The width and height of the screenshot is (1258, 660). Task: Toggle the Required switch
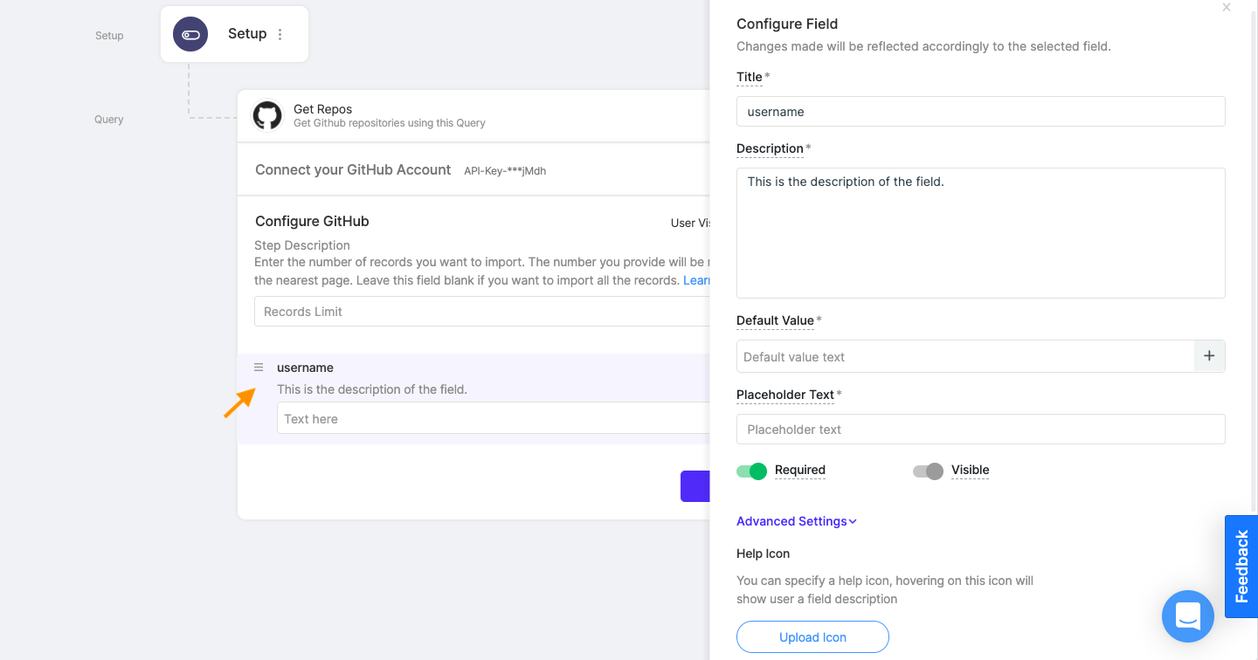click(752, 471)
